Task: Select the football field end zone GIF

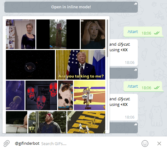Action: coord(86,122)
